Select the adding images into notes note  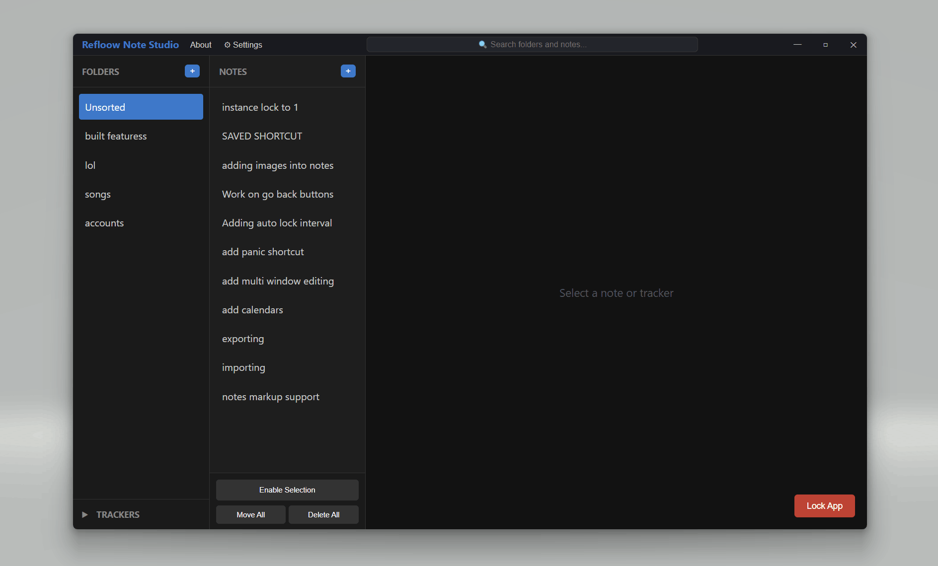(x=278, y=165)
